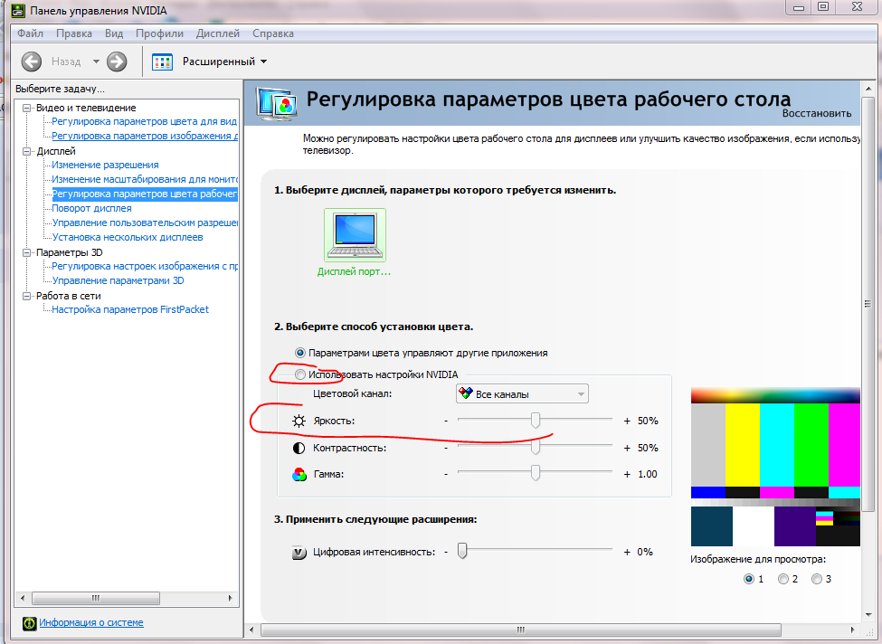Open 'Установка нескольких дисплеев' task
882x644 pixels.
128,237
